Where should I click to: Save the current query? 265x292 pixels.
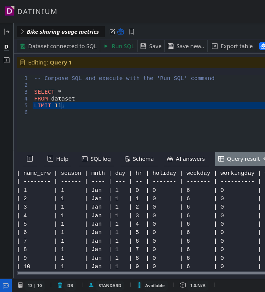pos(151,46)
